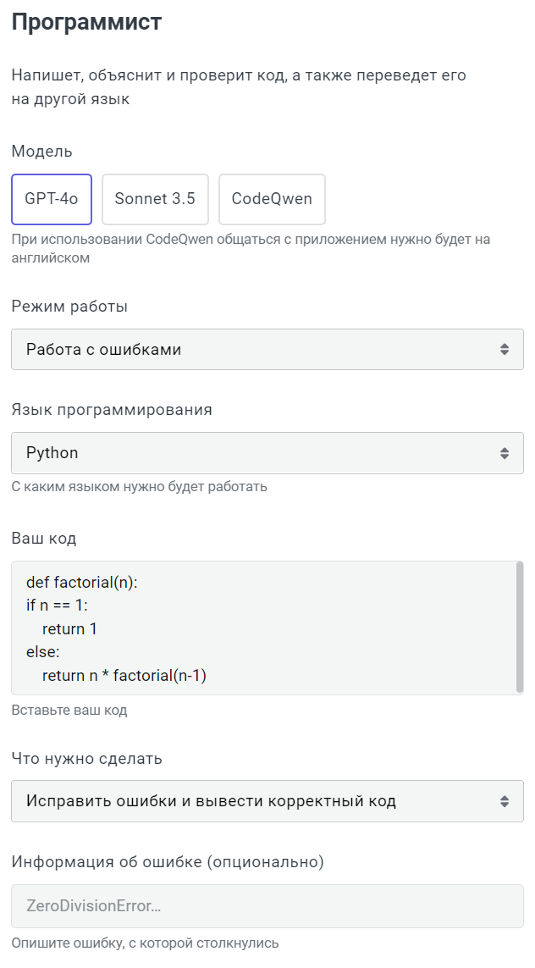
Task: Click the "Язык программирования" label
Action: [x=112, y=410]
